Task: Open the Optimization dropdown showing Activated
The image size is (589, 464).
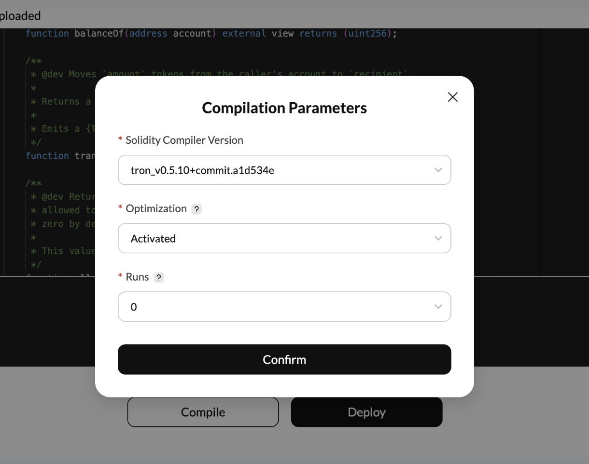Action: click(x=284, y=238)
